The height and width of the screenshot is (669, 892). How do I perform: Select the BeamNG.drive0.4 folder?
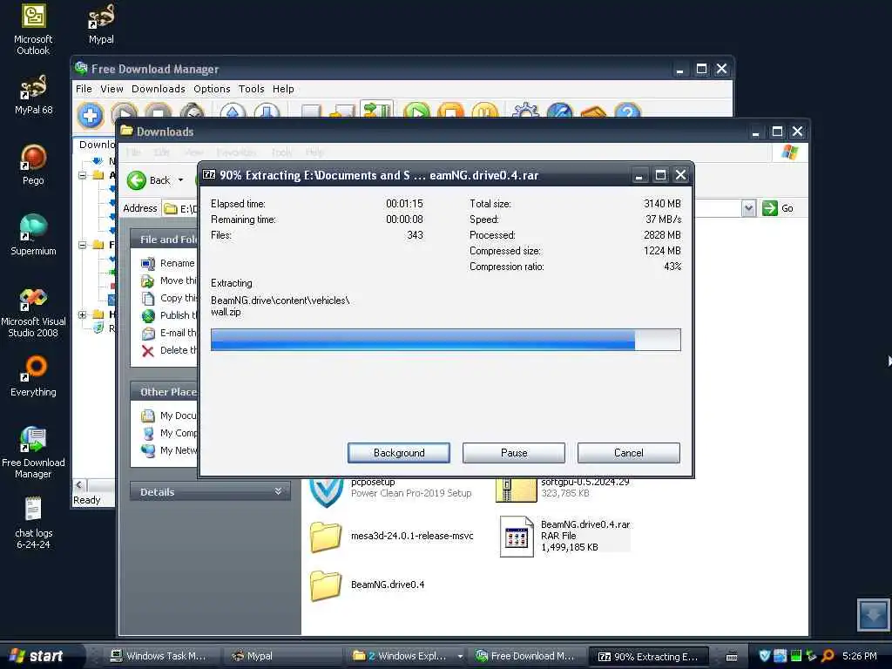(326, 585)
